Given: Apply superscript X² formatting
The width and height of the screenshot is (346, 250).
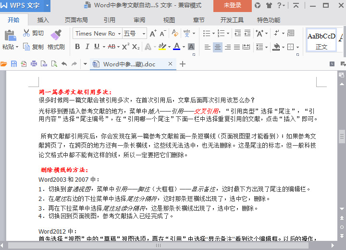Looking at the screenshot, I should pos(125,47).
